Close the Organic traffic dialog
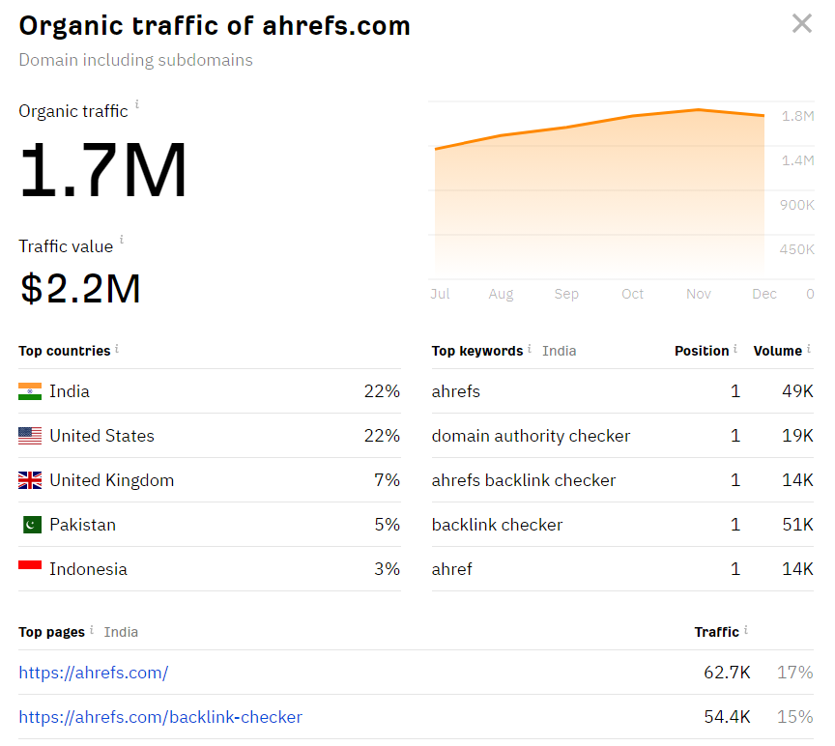835x746 pixels. click(801, 23)
